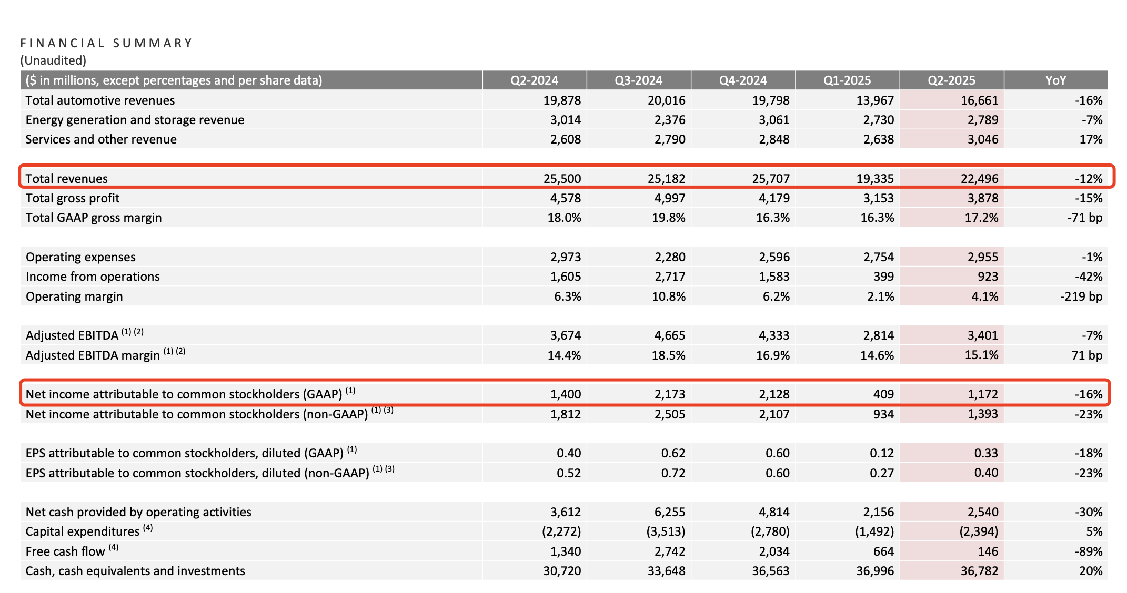Viewport: 1127px width, 593px height.
Task: Click Q2-2025 free cash flow value 146
Action: [988, 551]
